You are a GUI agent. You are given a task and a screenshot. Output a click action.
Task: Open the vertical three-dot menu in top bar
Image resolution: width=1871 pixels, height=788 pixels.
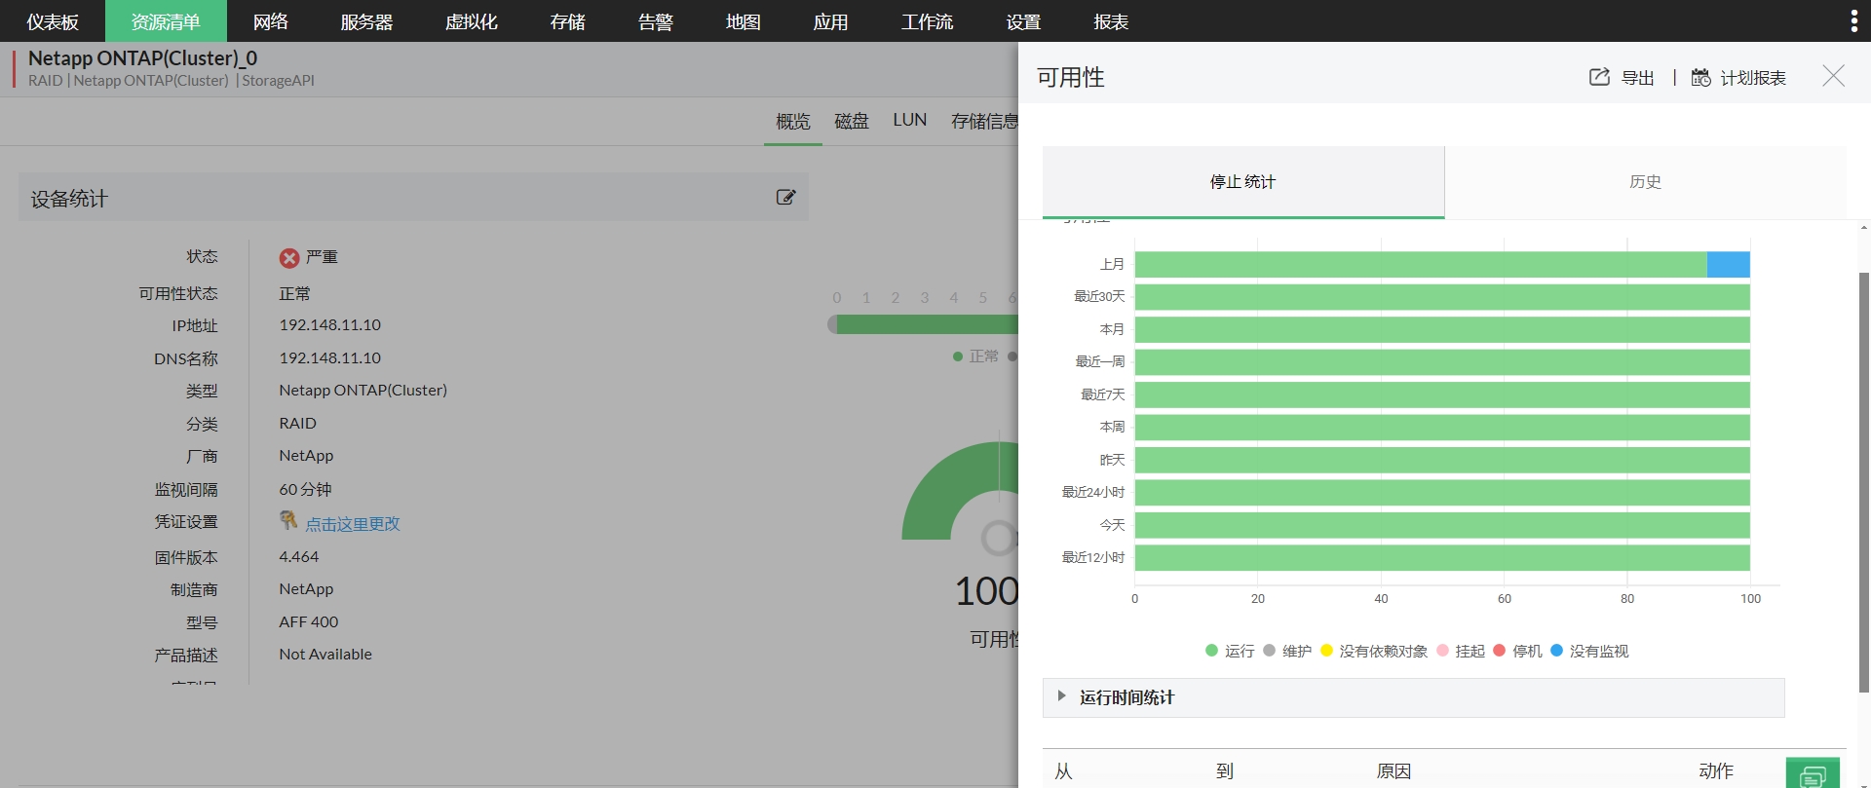coord(1853,20)
